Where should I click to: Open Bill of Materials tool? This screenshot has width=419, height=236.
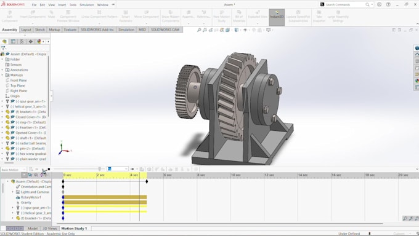[x=239, y=16]
